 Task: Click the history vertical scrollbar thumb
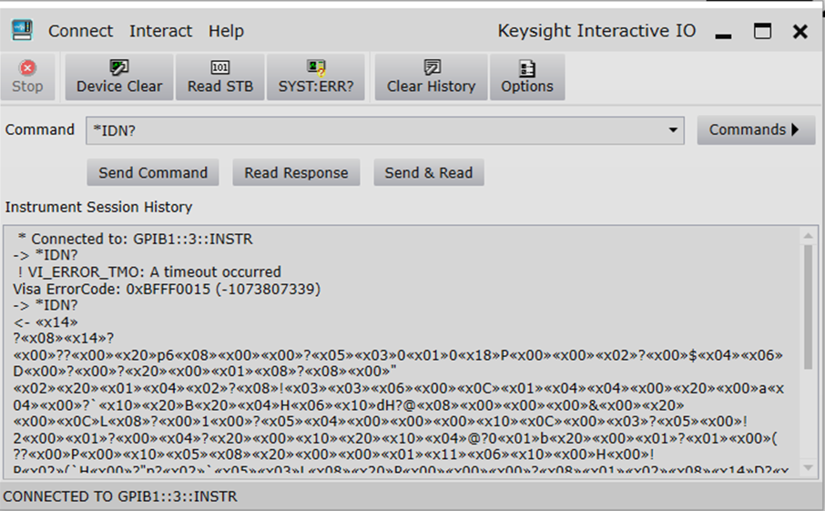point(808,305)
